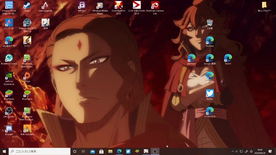Select the 原神 game shortcut
Image resolution: width=276 pixels, height=155 pixels.
[45, 24]
